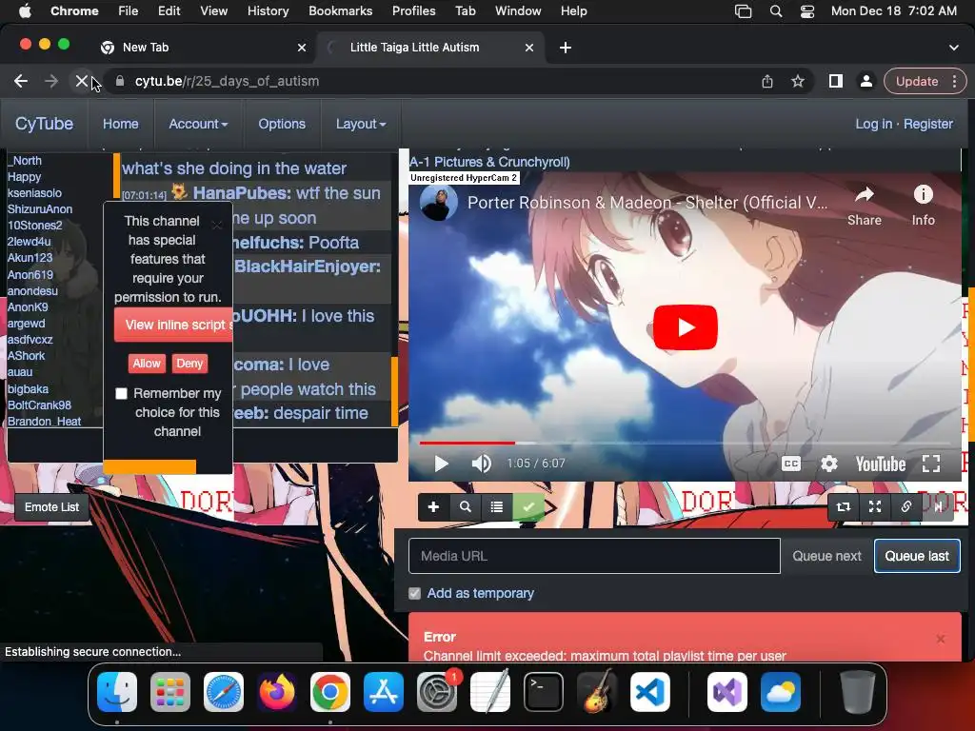This screenshot has width=975, height=731.
Task: Click the Chrome Update button
Action: pos(917,82)
